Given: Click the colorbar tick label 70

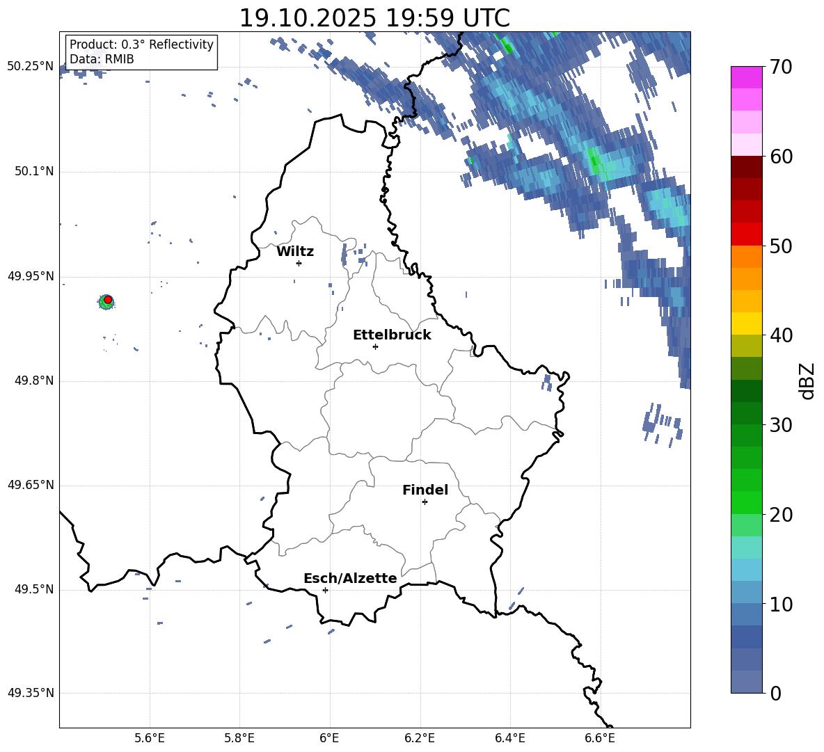Looking at the screenshot, I should (x=781, y=67).
